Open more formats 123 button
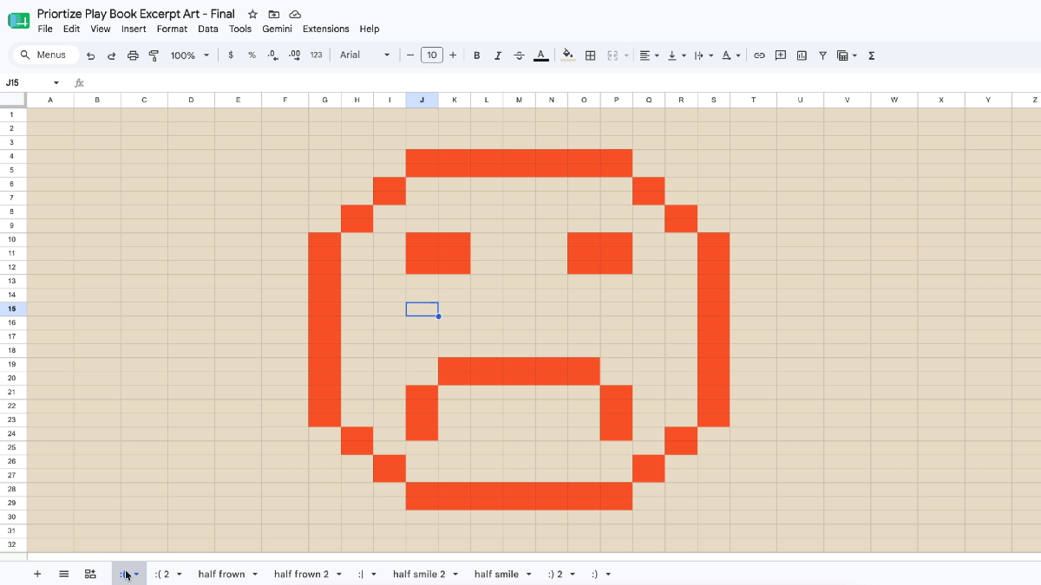 click(316, 55)
